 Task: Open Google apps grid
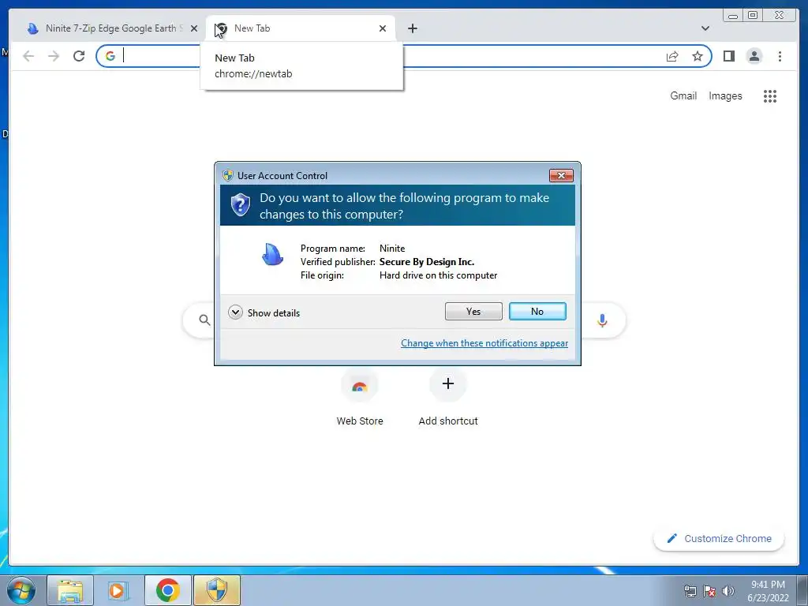click(770, 96)
